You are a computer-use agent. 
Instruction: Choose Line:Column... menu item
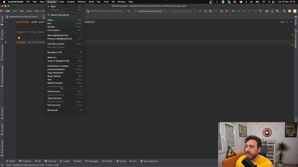click(65, 30)
